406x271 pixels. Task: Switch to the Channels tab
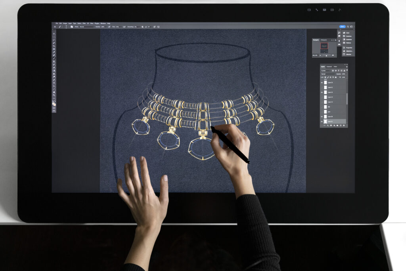click(x=329, y=66)
